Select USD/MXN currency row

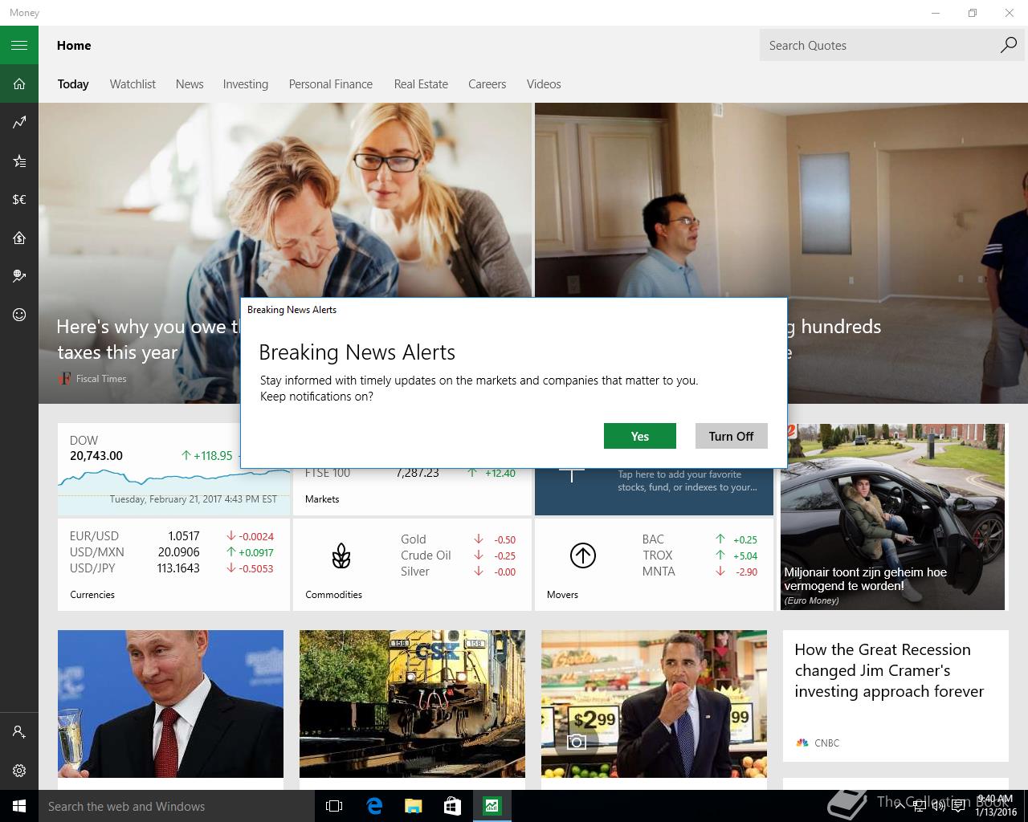click(x=172, y=552)
